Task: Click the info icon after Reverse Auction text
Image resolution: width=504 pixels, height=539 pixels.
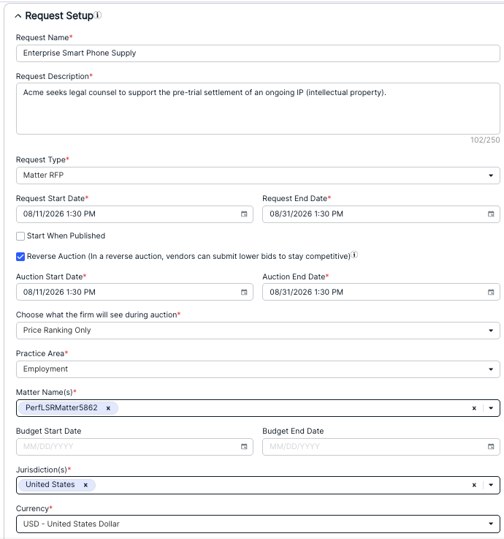Action: coord(354,255)
